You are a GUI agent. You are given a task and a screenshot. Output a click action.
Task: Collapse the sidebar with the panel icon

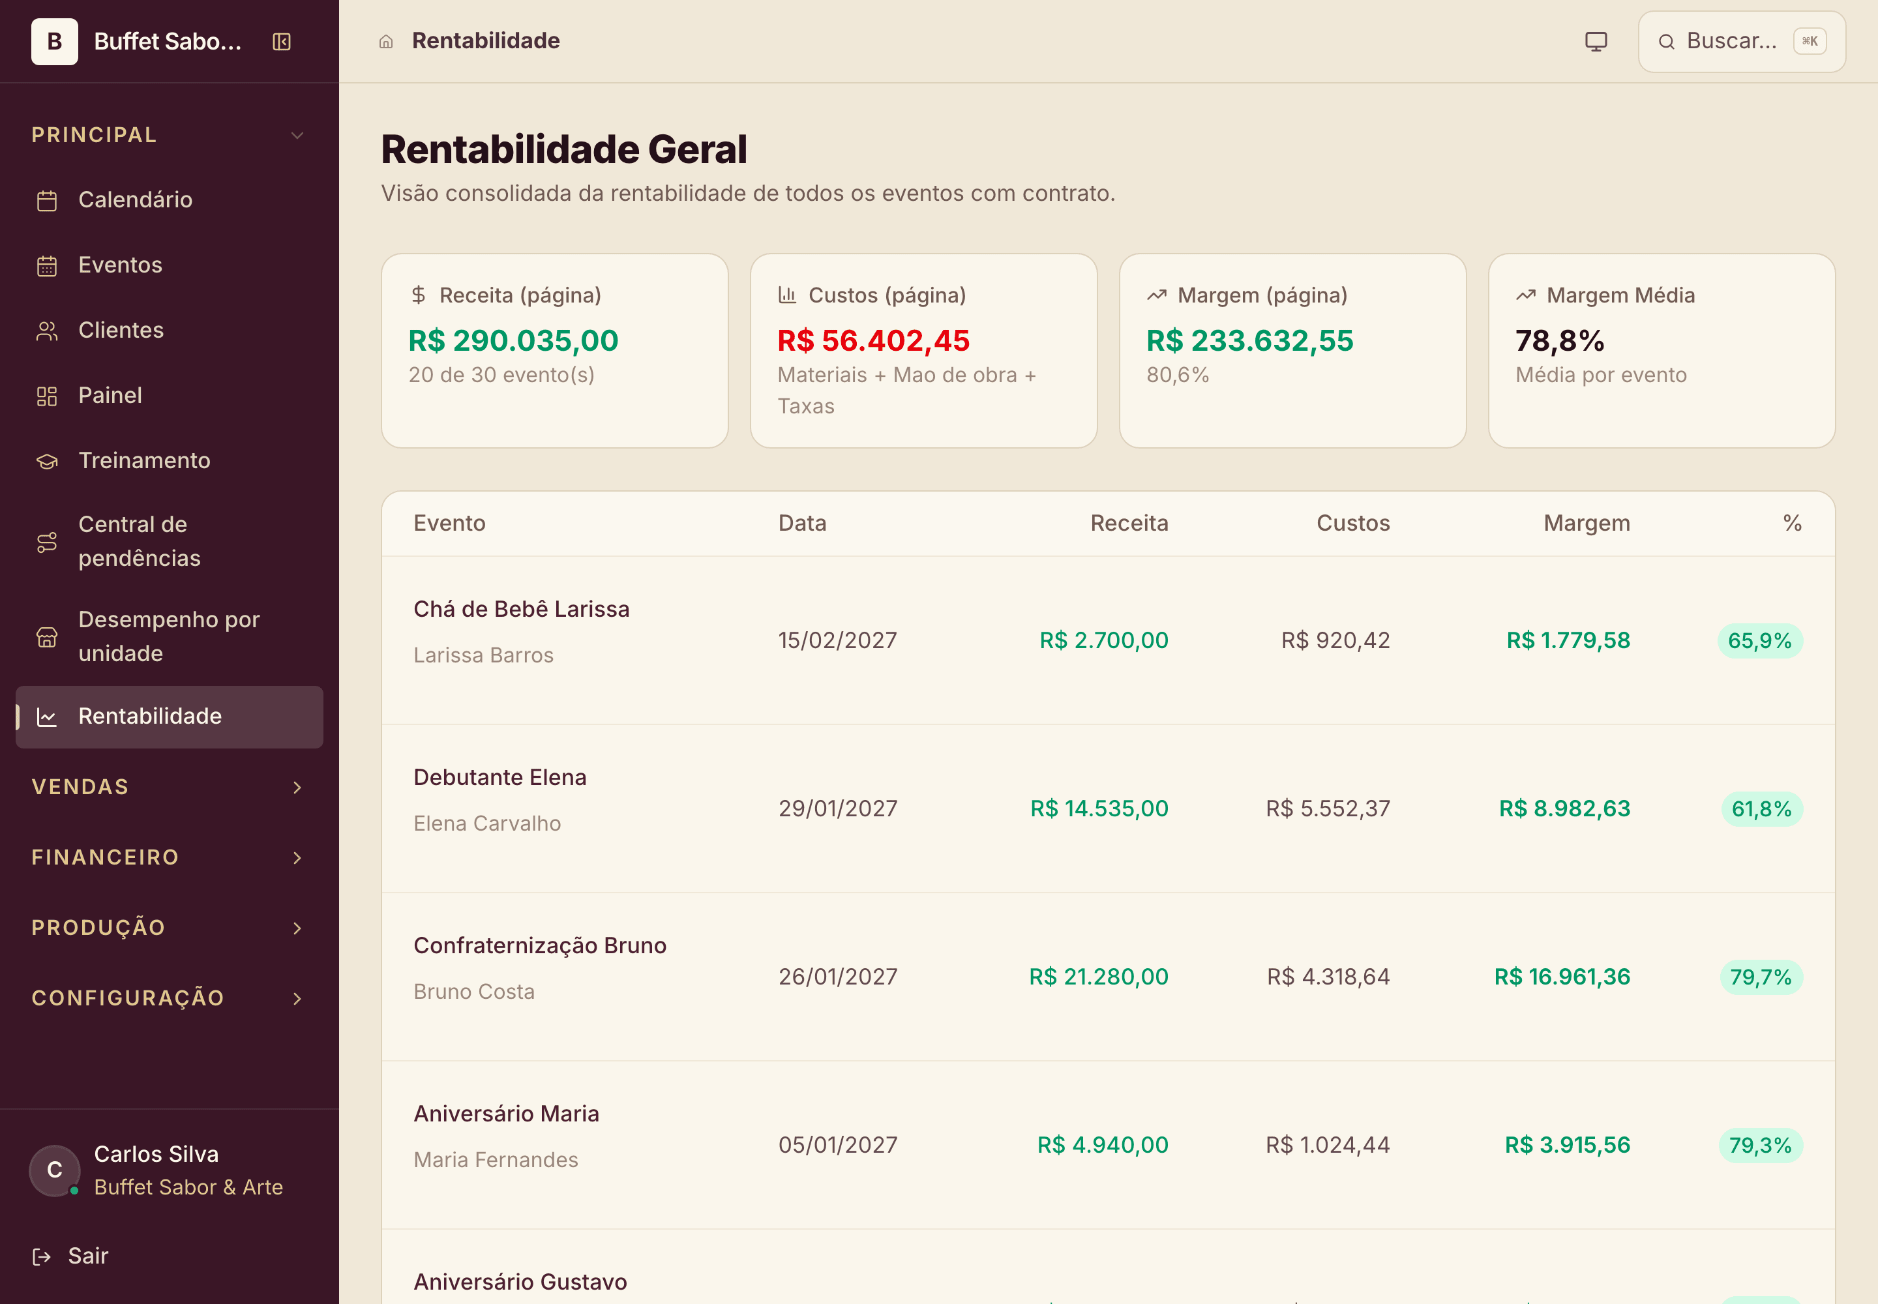pyautogui.click(x=281, y=42)
